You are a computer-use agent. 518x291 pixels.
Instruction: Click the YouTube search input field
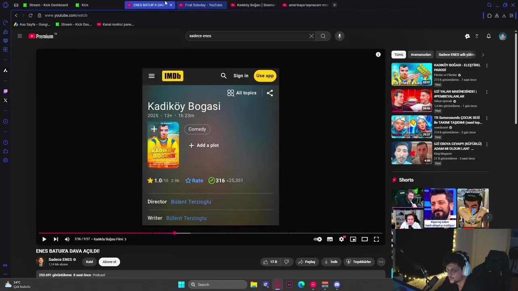coord(247,36)
